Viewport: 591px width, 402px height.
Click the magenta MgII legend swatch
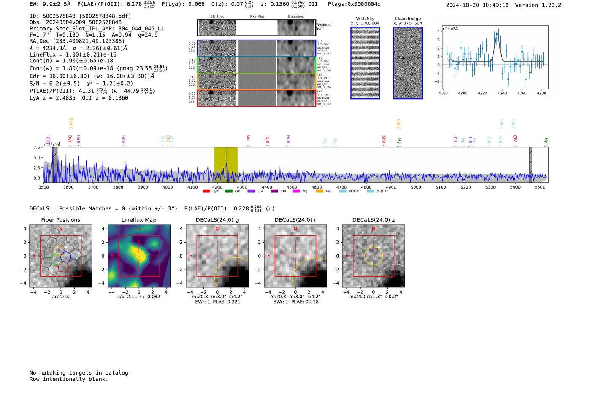(296, 191)
